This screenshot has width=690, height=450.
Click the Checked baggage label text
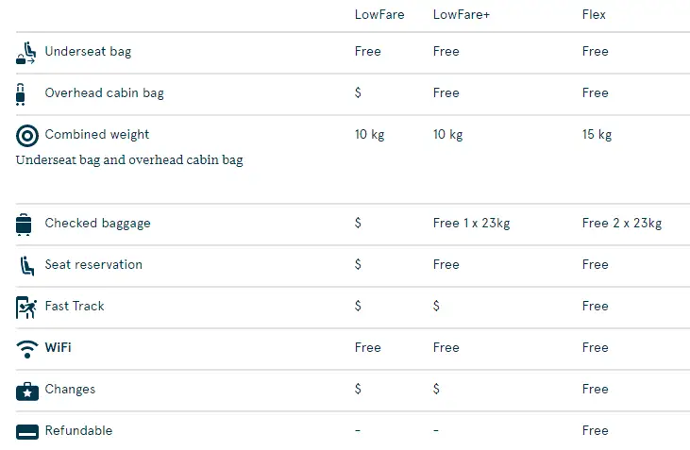97,223
